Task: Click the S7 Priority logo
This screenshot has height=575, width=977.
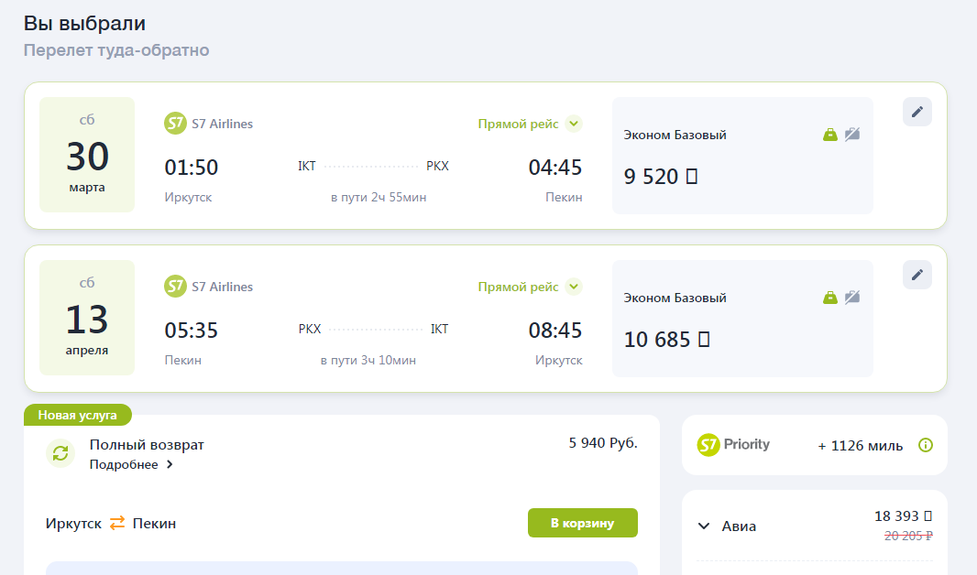Action: click(x=733, y=445)
